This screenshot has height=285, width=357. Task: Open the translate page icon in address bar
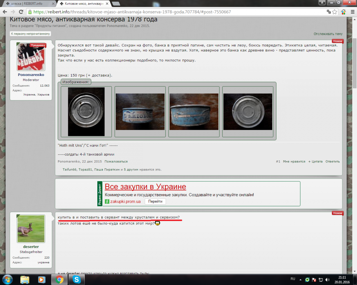329,12
